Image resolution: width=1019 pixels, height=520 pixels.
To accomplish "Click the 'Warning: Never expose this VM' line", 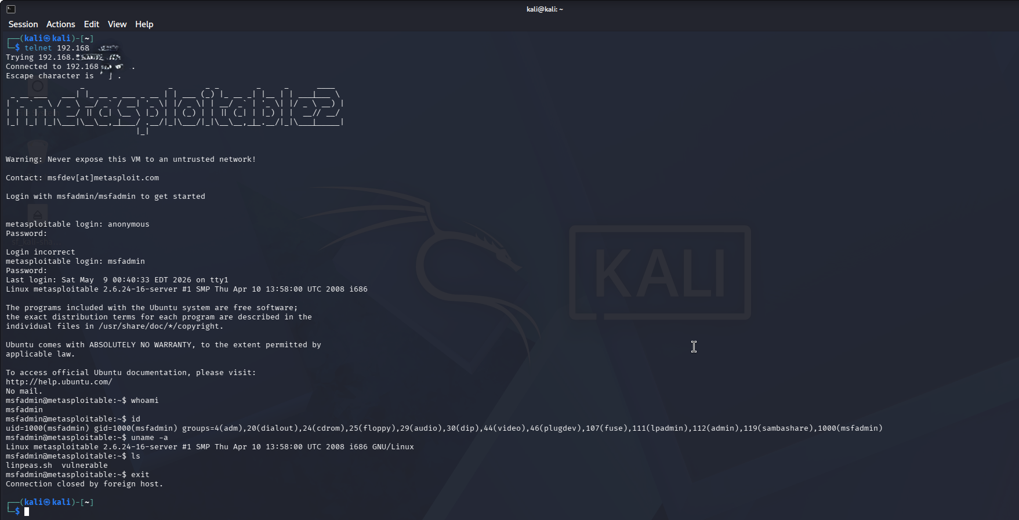I will coord(131,159).
